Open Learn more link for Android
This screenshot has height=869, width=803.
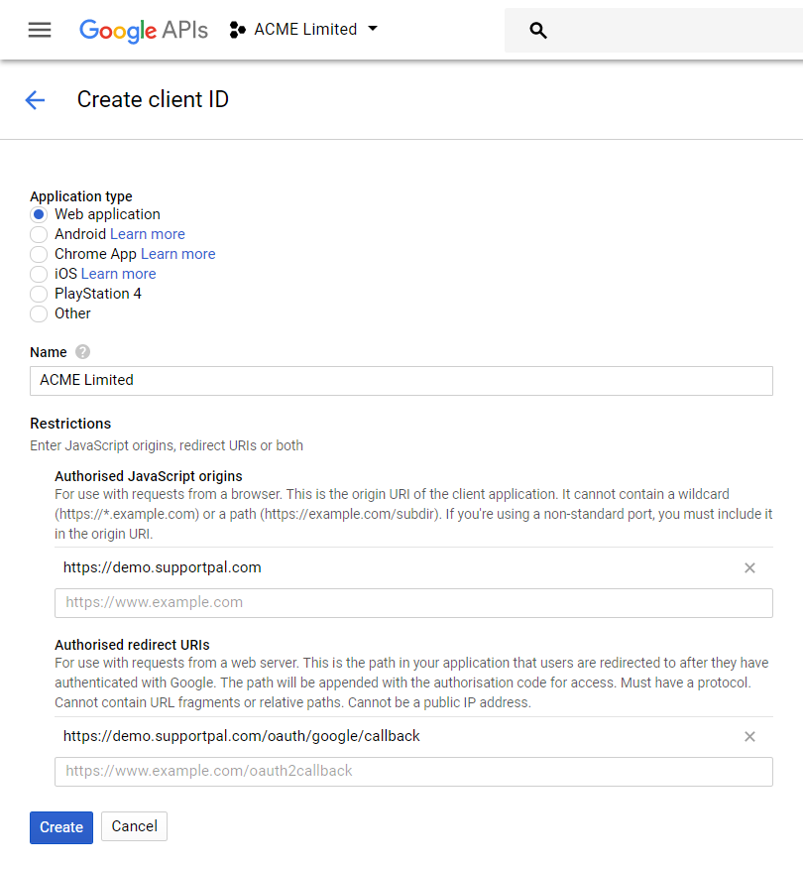pyautogui.click(x=148, y=234)
